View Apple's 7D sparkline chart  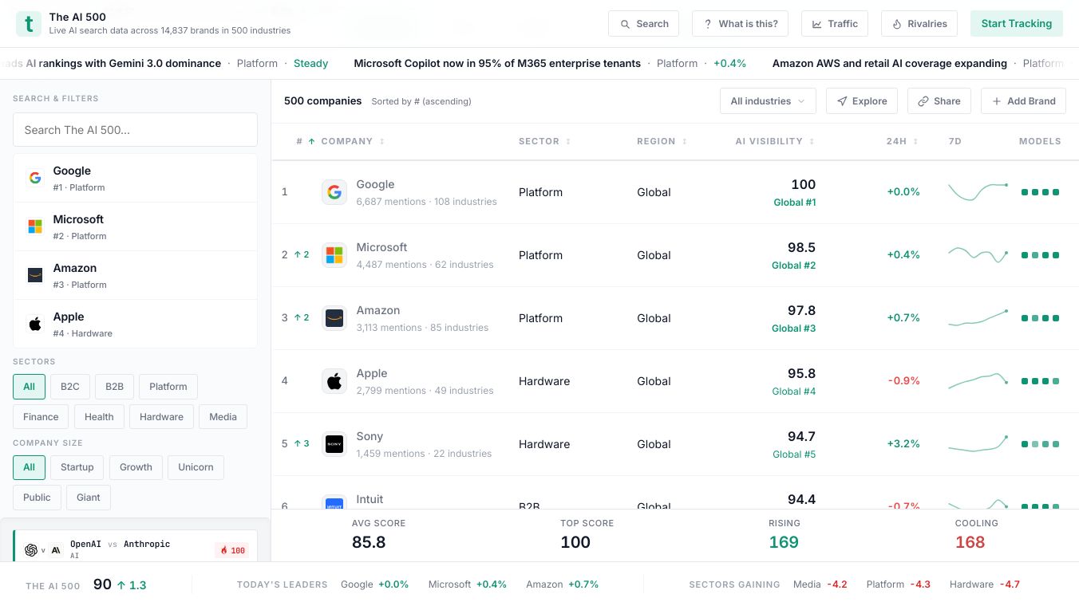(x=978, y=381)
